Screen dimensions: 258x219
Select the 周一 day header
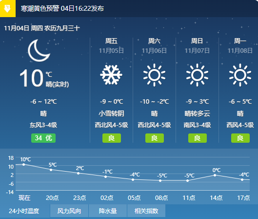click(240, 41)
